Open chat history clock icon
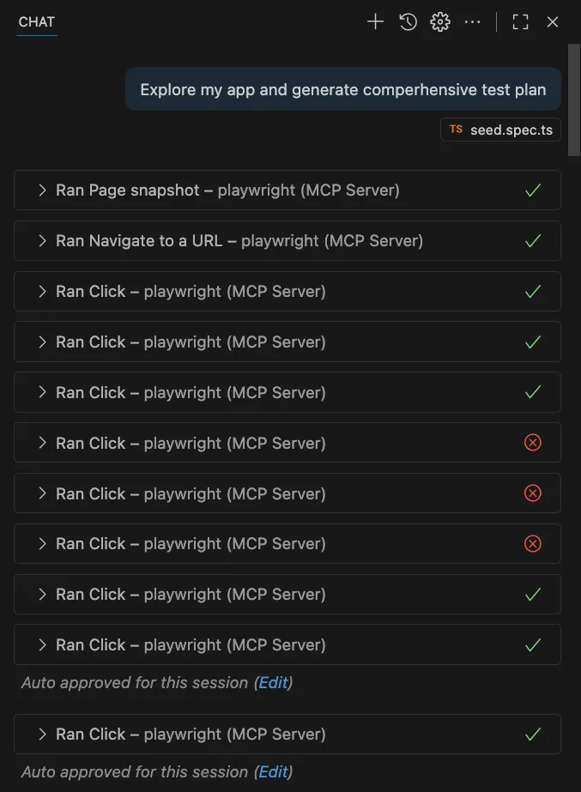This screenshot has width=581, height=792. (408, 22)
